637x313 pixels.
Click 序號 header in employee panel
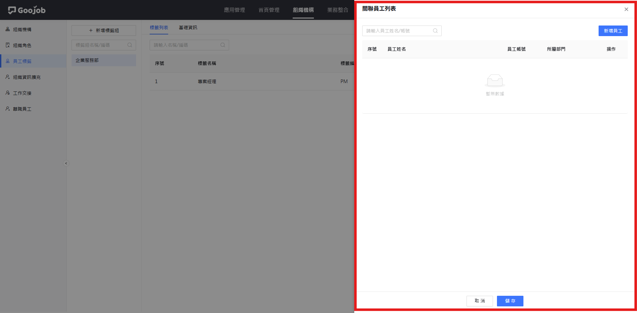coord(372,49)
